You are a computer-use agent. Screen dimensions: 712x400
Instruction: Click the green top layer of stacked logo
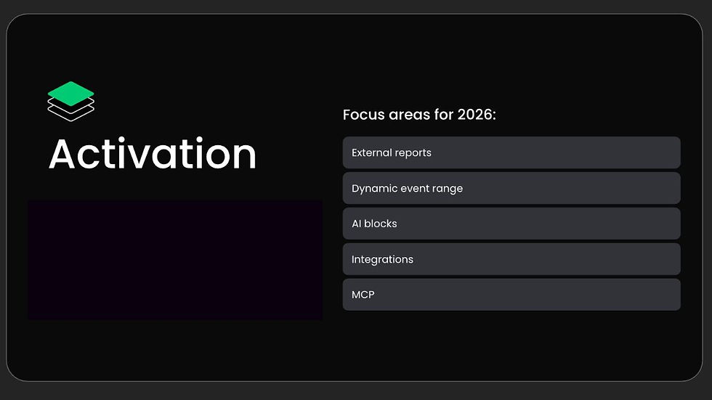coord(71,94)
